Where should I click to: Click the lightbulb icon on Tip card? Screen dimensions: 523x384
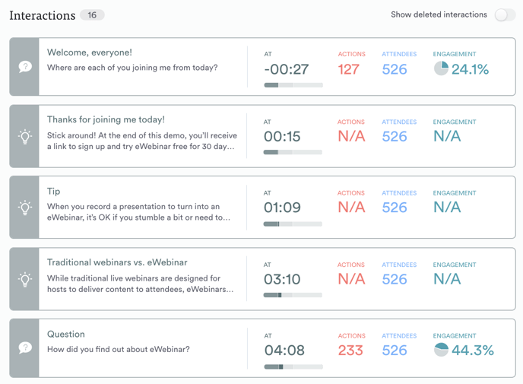tap(25, 207)
